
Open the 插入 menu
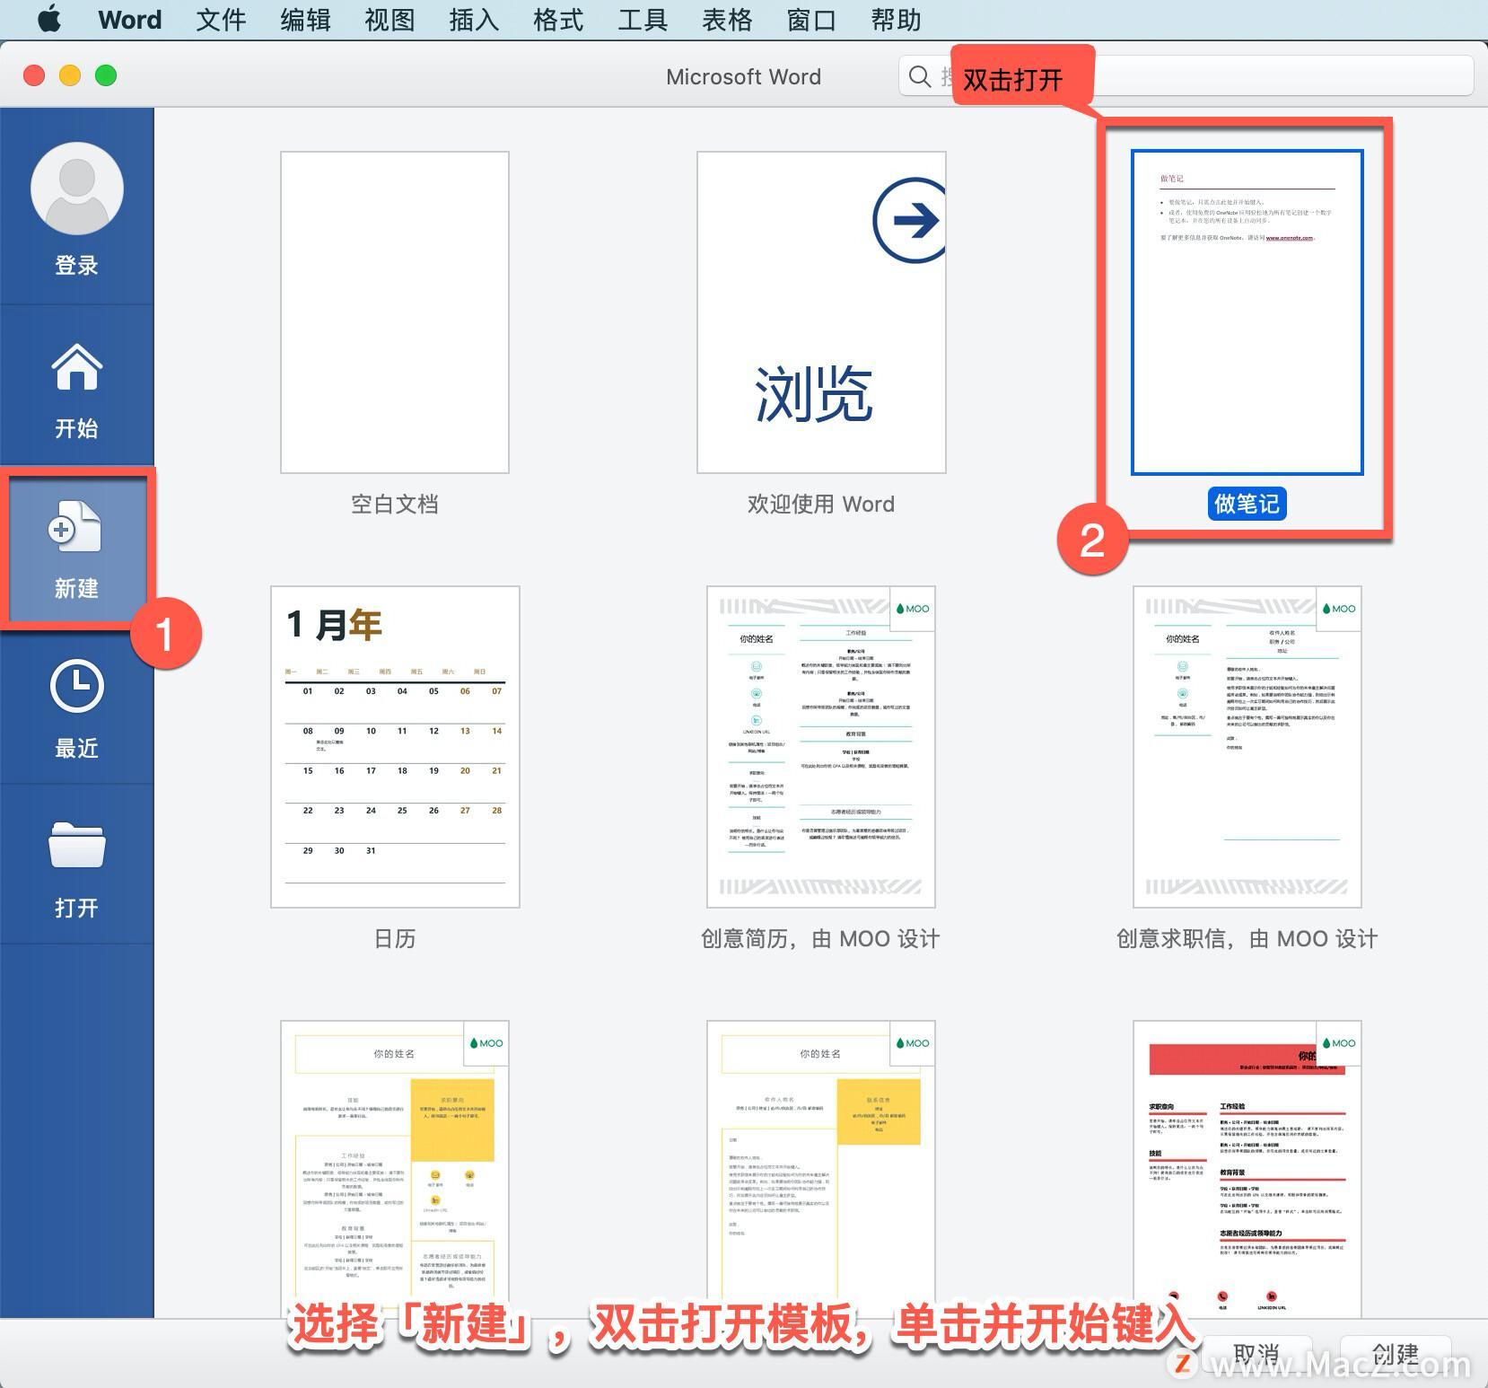(474, 20)
